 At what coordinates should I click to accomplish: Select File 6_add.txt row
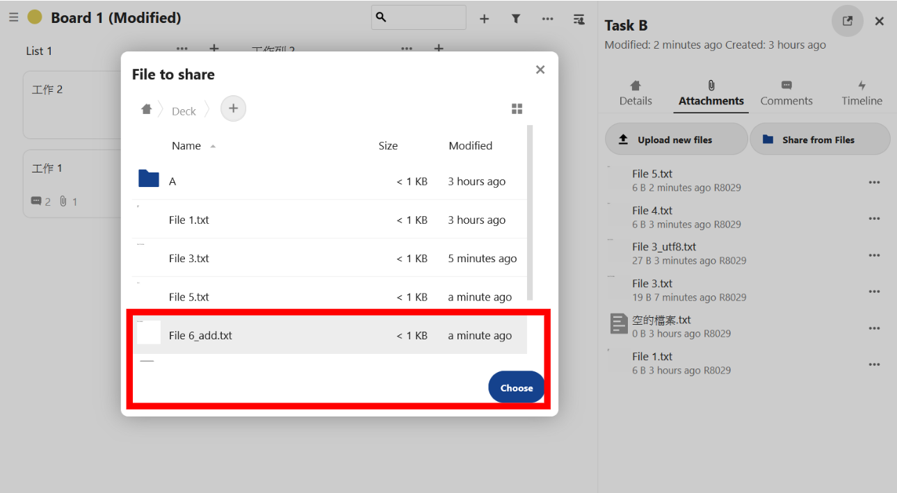(x=329, y=335)
